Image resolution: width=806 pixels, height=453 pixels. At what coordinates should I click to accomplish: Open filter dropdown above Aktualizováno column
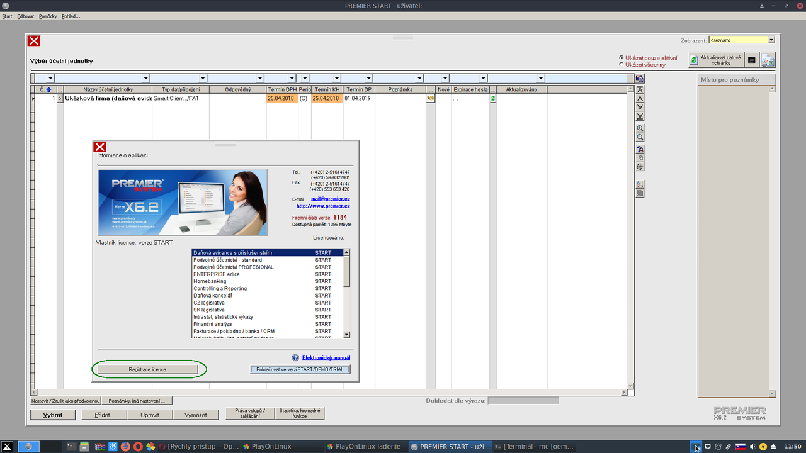coord(541,79)
